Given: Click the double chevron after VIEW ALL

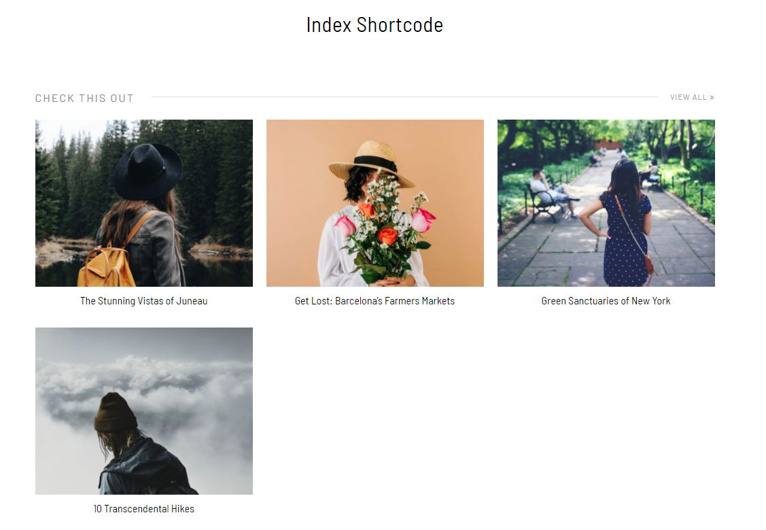Looking at the screenshot, I should coord(712,97).
